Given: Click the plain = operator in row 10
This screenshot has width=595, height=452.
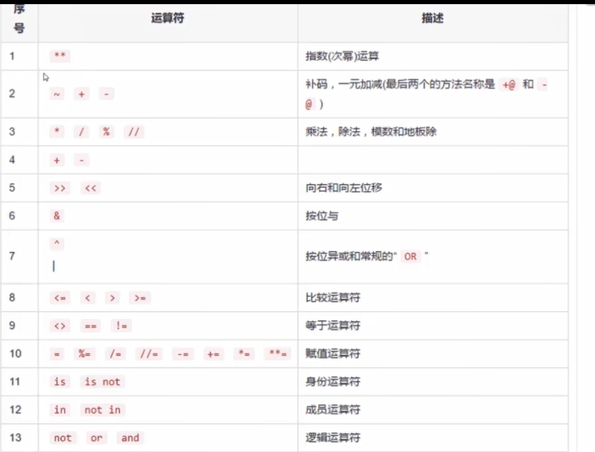Looking at the screenshot, I should pos(57,354).
